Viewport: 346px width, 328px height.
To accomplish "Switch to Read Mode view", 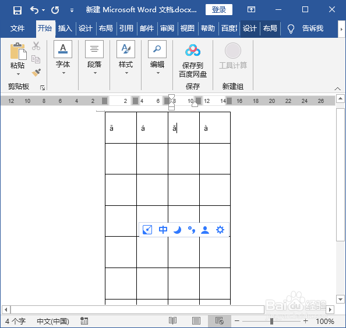I will (x=172, y=321).
